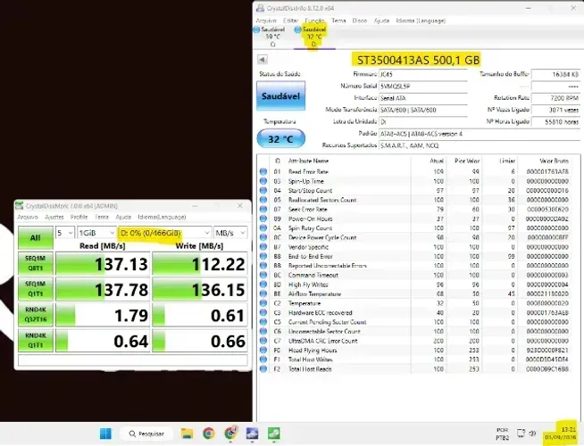Click the blue Saudável health status button
This screenshot has width=584, height=446.
[280, 95]
